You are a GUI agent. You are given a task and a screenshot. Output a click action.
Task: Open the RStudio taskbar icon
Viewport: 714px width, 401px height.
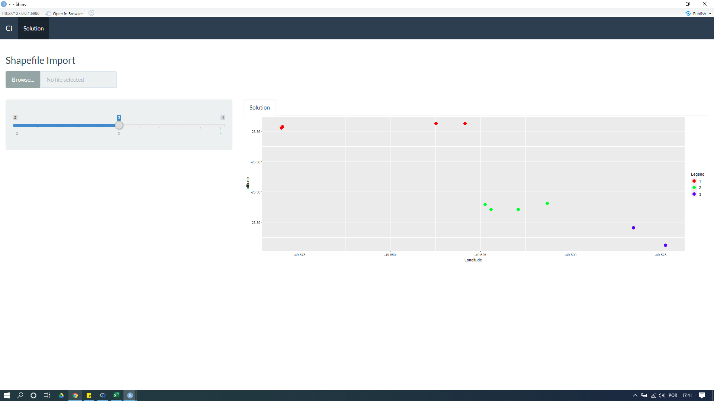[130, 395]
